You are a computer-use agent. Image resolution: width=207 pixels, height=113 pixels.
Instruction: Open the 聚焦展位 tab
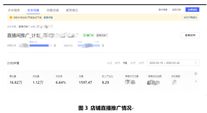[x=72, y=10]
